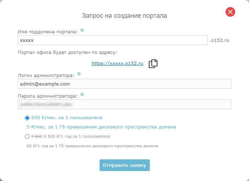Click info icon beside administrator password label
Viewport: 249px width, 181px height.
(82, 95)
